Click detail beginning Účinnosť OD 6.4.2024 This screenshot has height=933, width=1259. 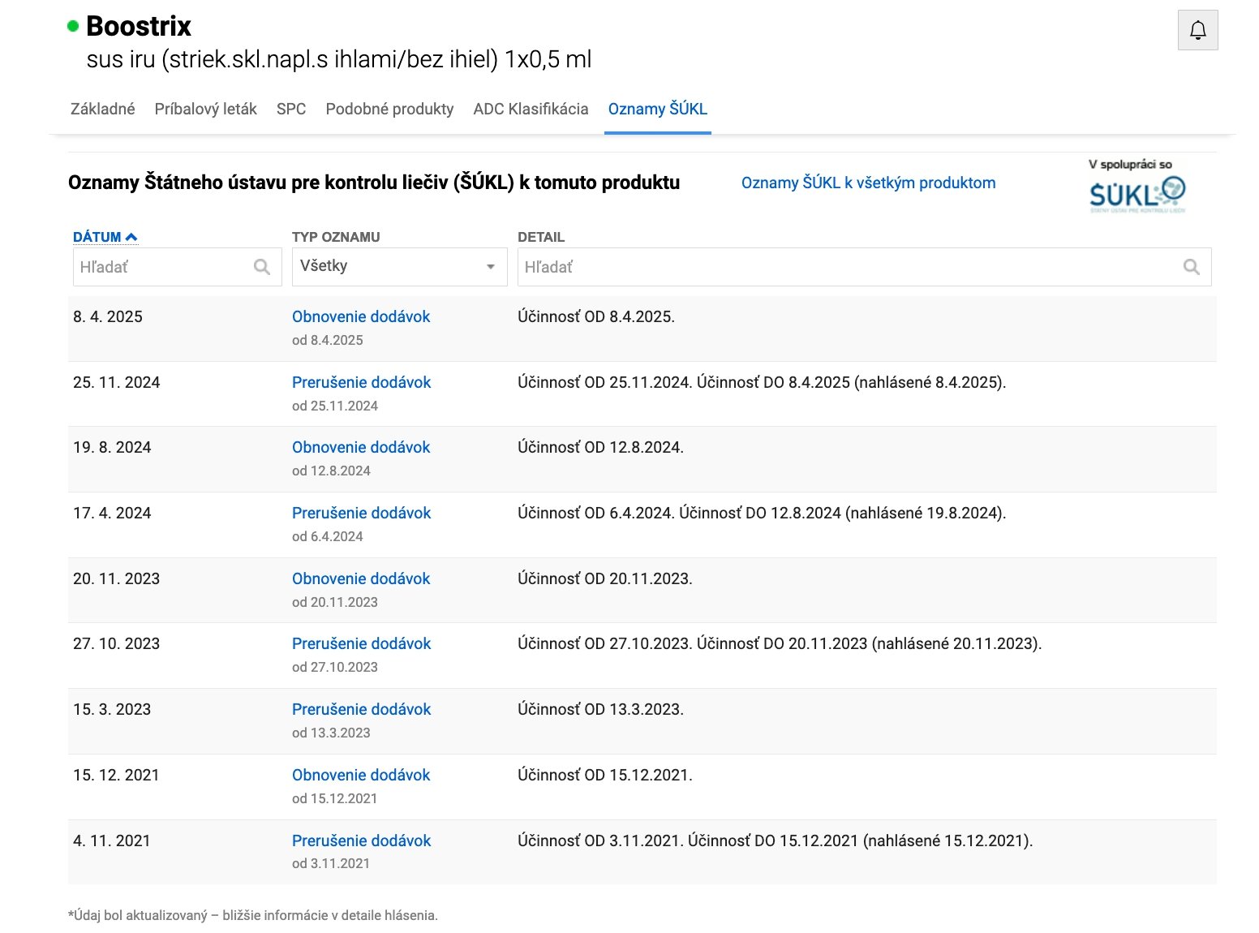tap(762, 513)
